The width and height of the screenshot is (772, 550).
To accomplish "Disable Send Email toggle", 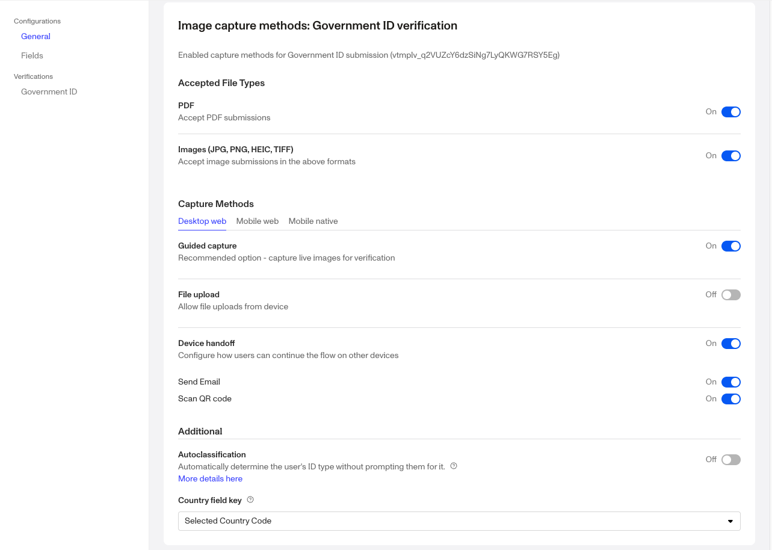I will (x=730, y=382).
